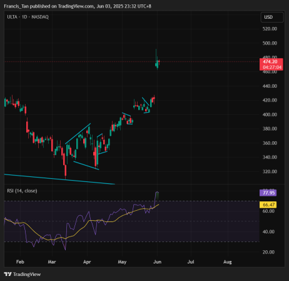The width and height of the screenshot is (289, 281).
Task: Click the 360.00 price axis label
Action: click(x=270, y=143)
